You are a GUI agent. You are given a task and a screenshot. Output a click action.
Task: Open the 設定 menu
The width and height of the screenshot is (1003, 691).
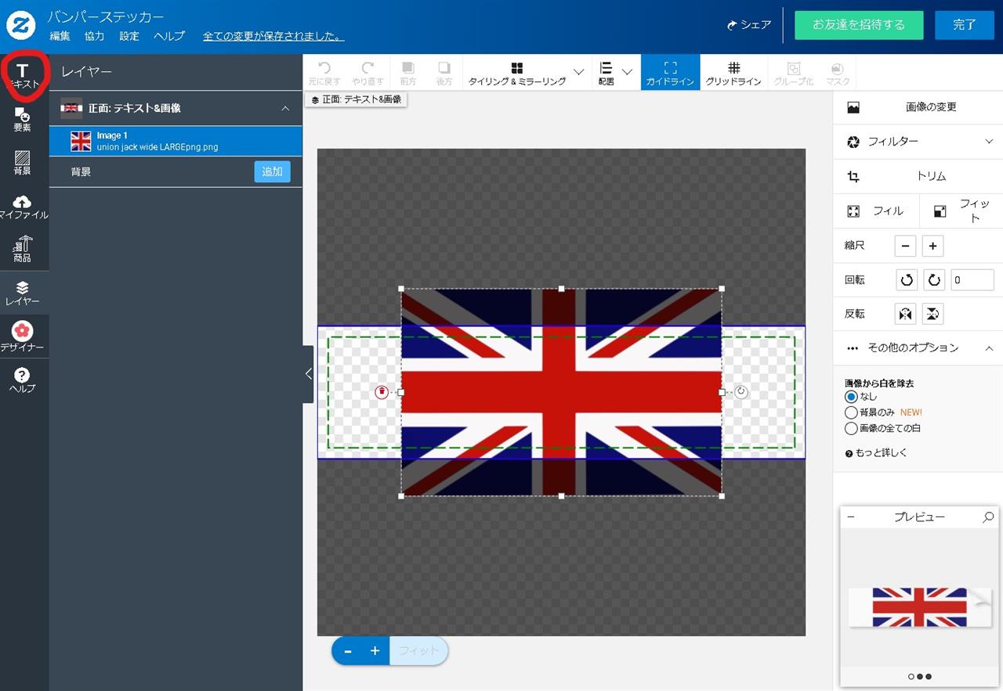click(129, 37)
